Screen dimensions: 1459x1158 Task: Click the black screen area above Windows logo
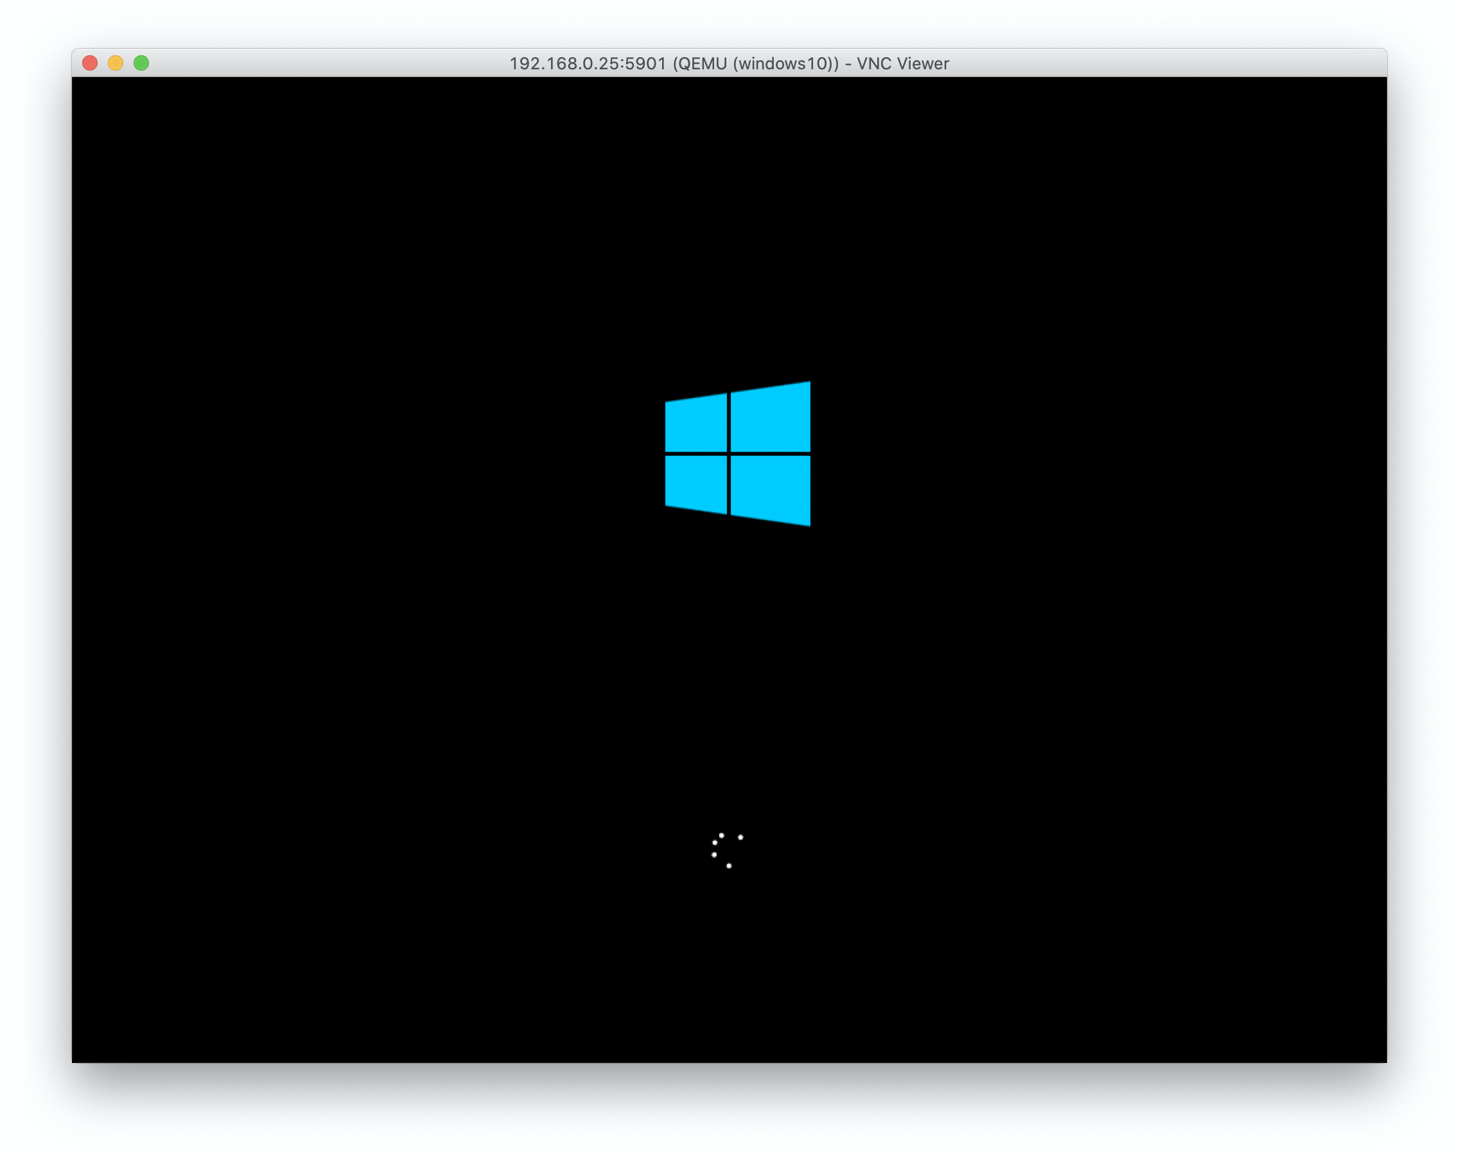[729, 223]
